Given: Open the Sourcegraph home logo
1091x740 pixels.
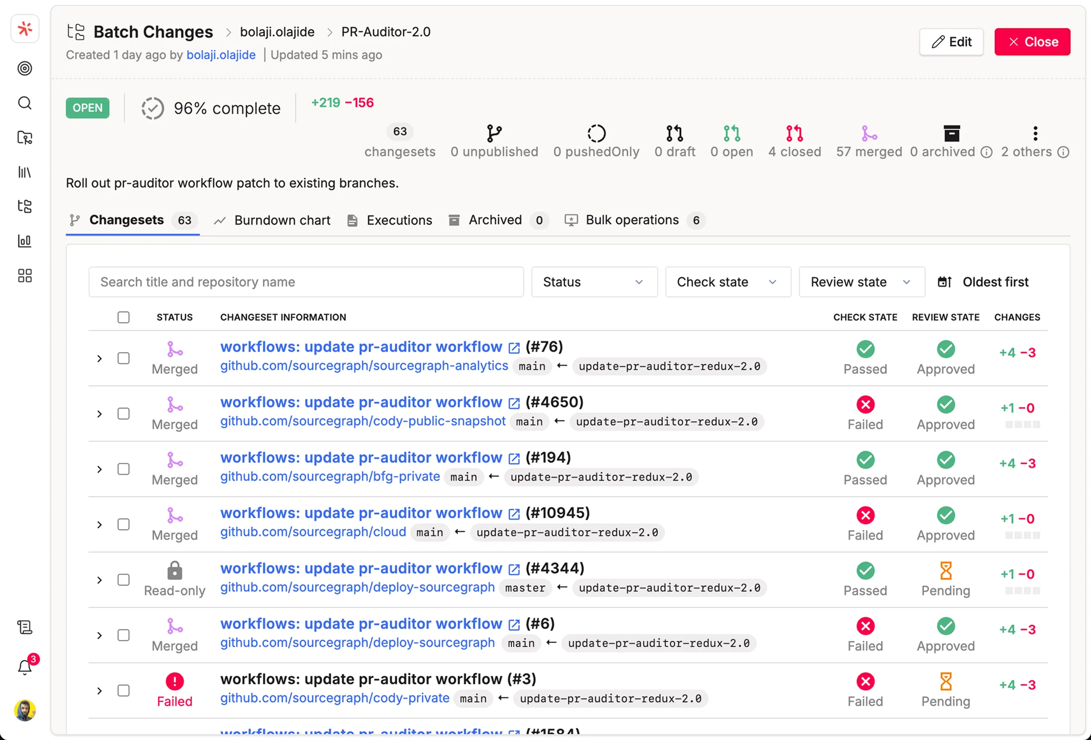Looking at the screenshot, I should (x=25, y=29).
